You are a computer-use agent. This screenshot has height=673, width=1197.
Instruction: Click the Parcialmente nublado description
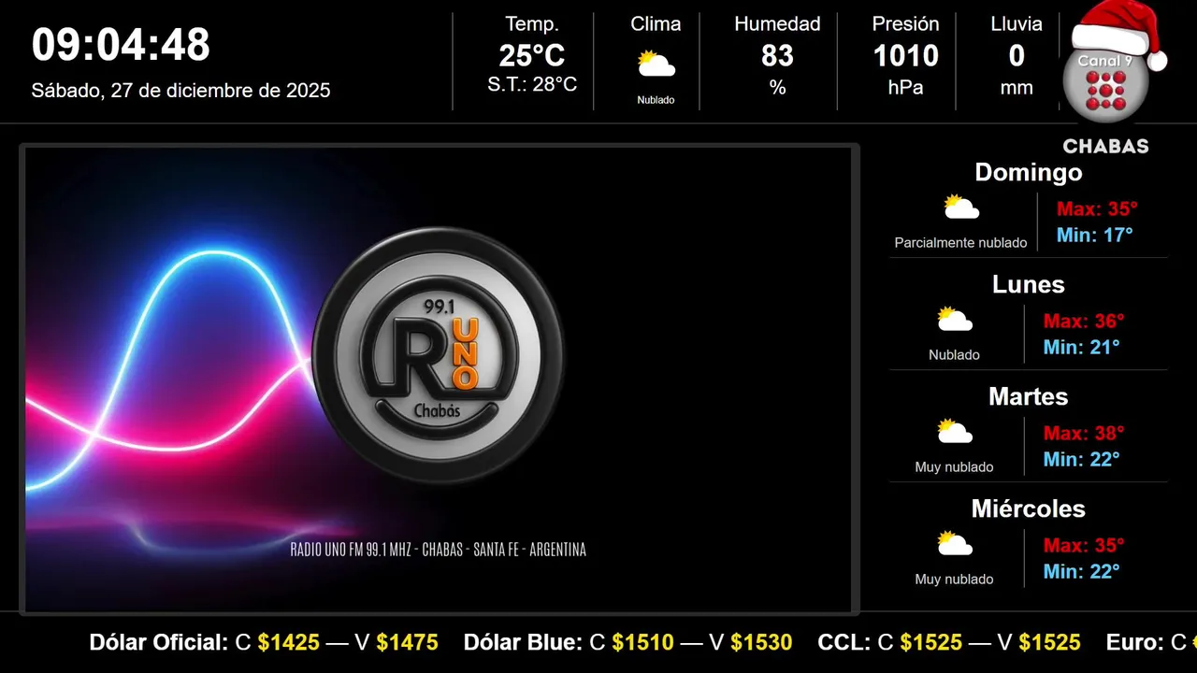[x=960, y=243]
